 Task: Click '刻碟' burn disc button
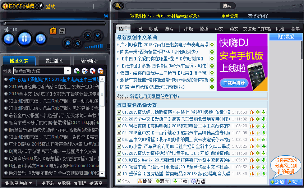tap(198, 182)
